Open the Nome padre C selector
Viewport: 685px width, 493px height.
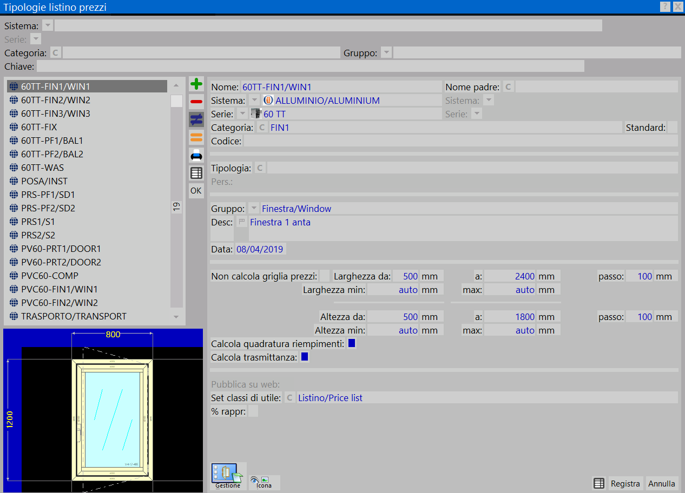508,87
